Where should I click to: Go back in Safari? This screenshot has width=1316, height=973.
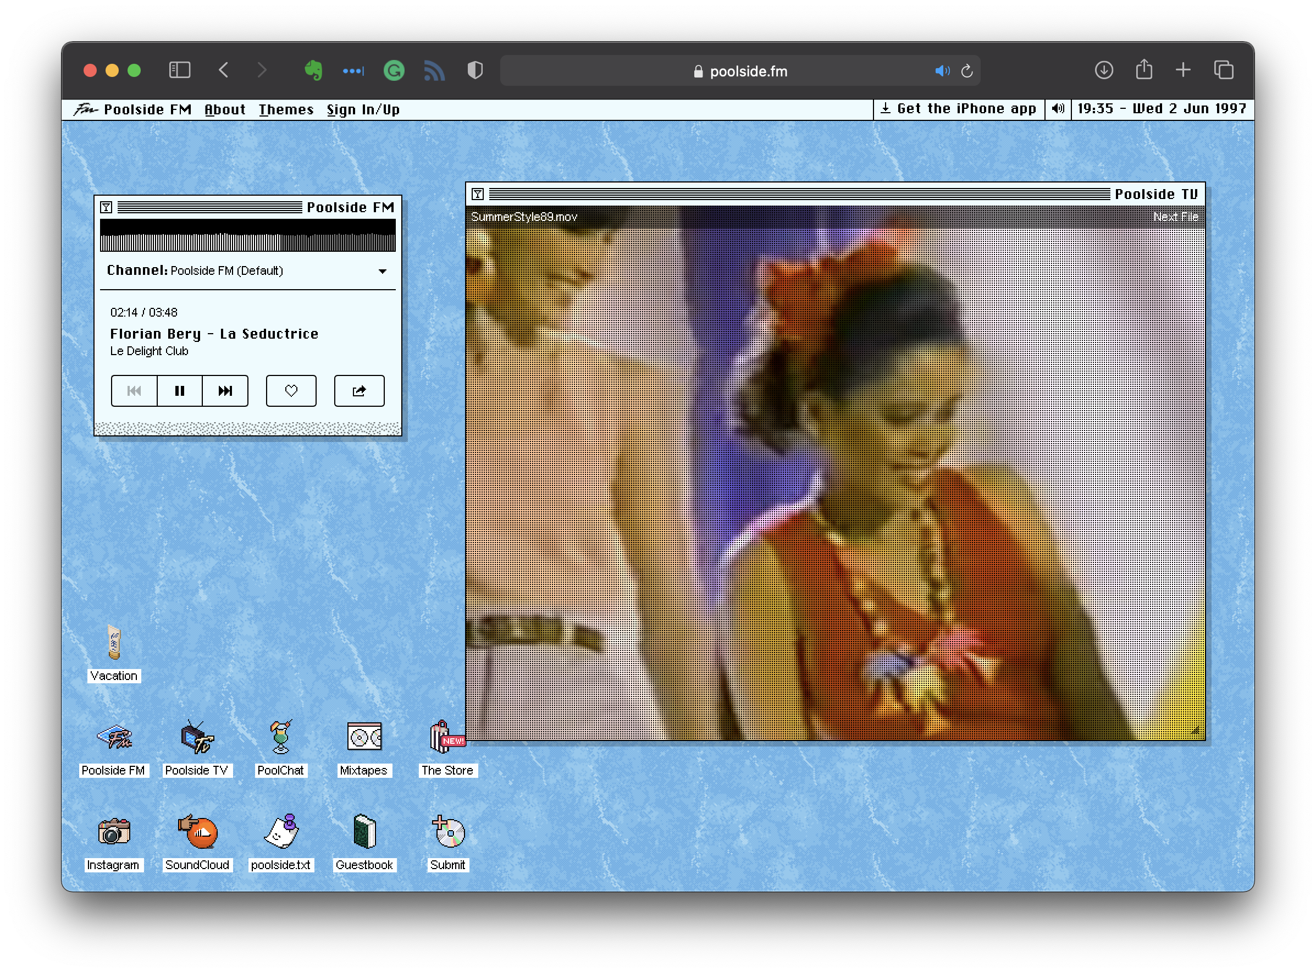[224, 71]
